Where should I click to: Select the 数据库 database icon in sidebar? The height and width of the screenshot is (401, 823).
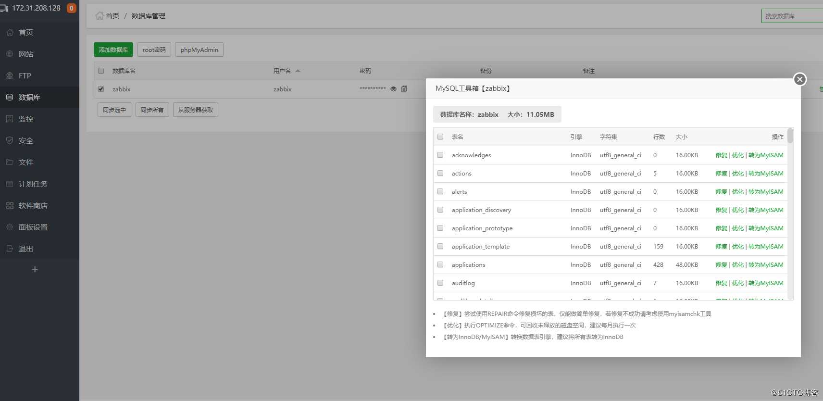tap(10, 97)
